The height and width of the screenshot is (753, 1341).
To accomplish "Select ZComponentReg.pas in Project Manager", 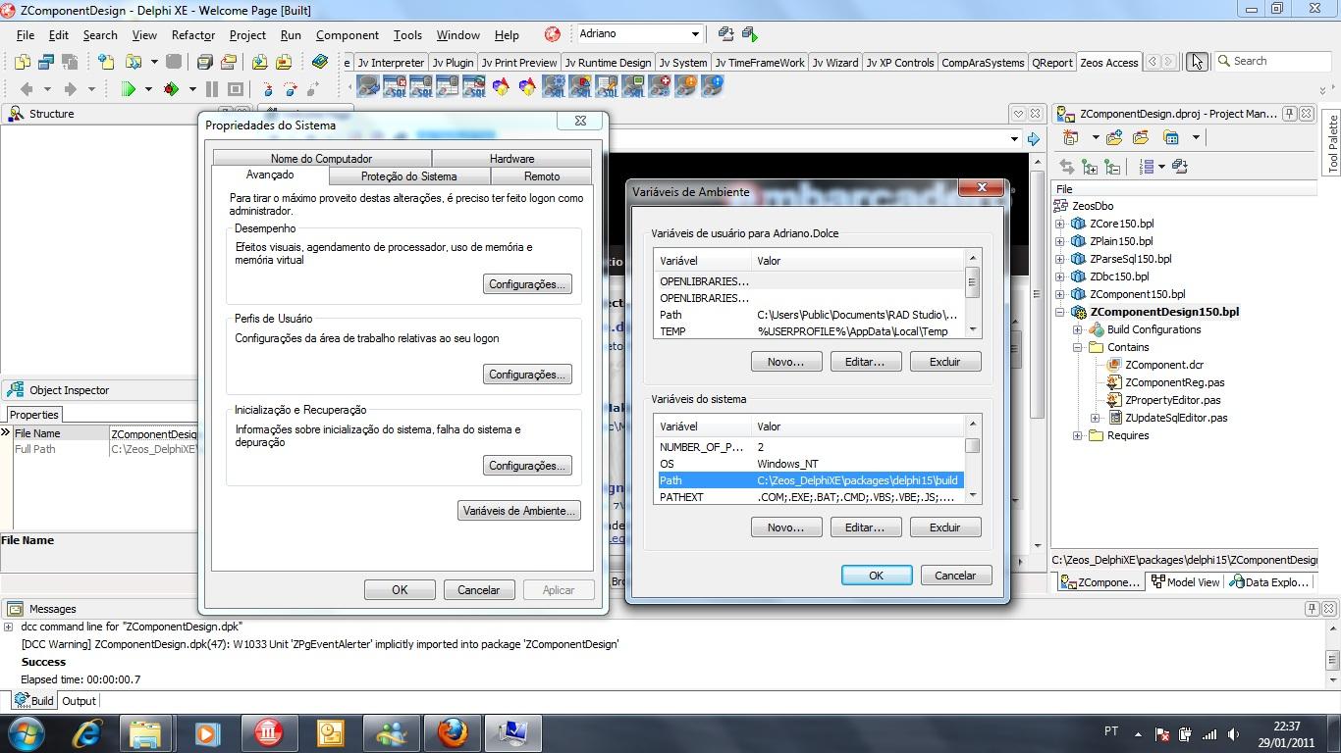I will (1174, 382).
